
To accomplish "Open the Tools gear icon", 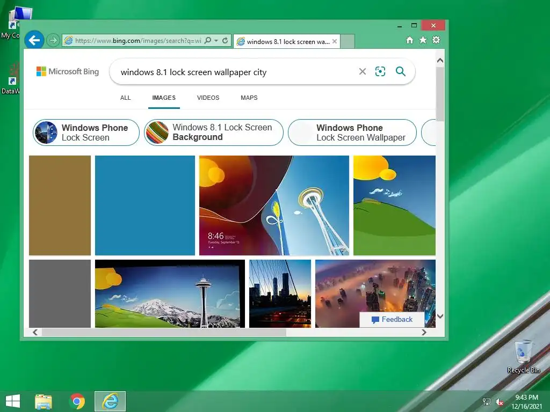I will pos(436,40).
